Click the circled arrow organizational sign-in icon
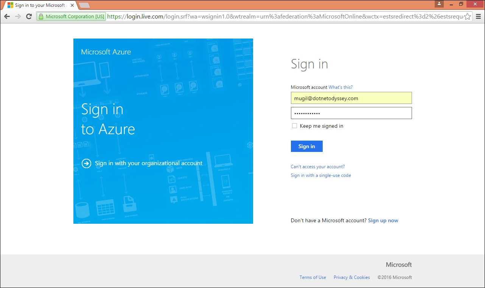485x288 pixels. [86, 163]
